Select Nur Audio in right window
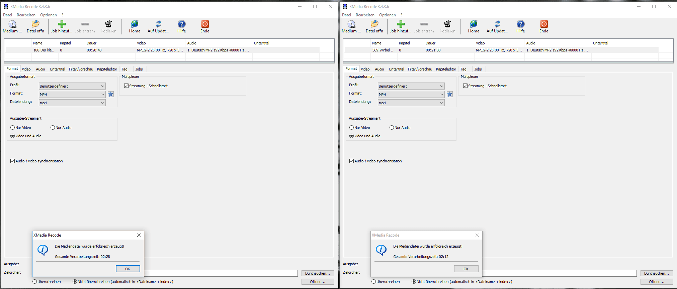Image resolution: width=677 pixels, height=289 pixels. pos(392,128)
